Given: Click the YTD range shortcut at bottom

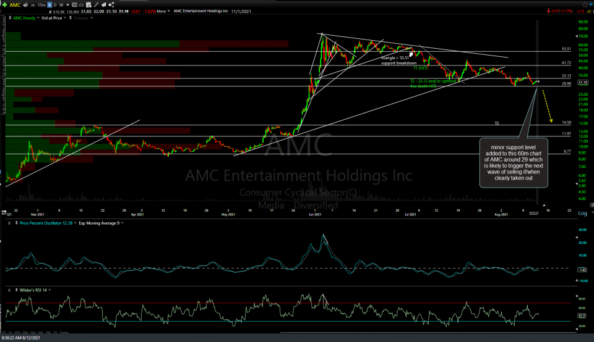Looking at the screenshot, I should point(17,333).
